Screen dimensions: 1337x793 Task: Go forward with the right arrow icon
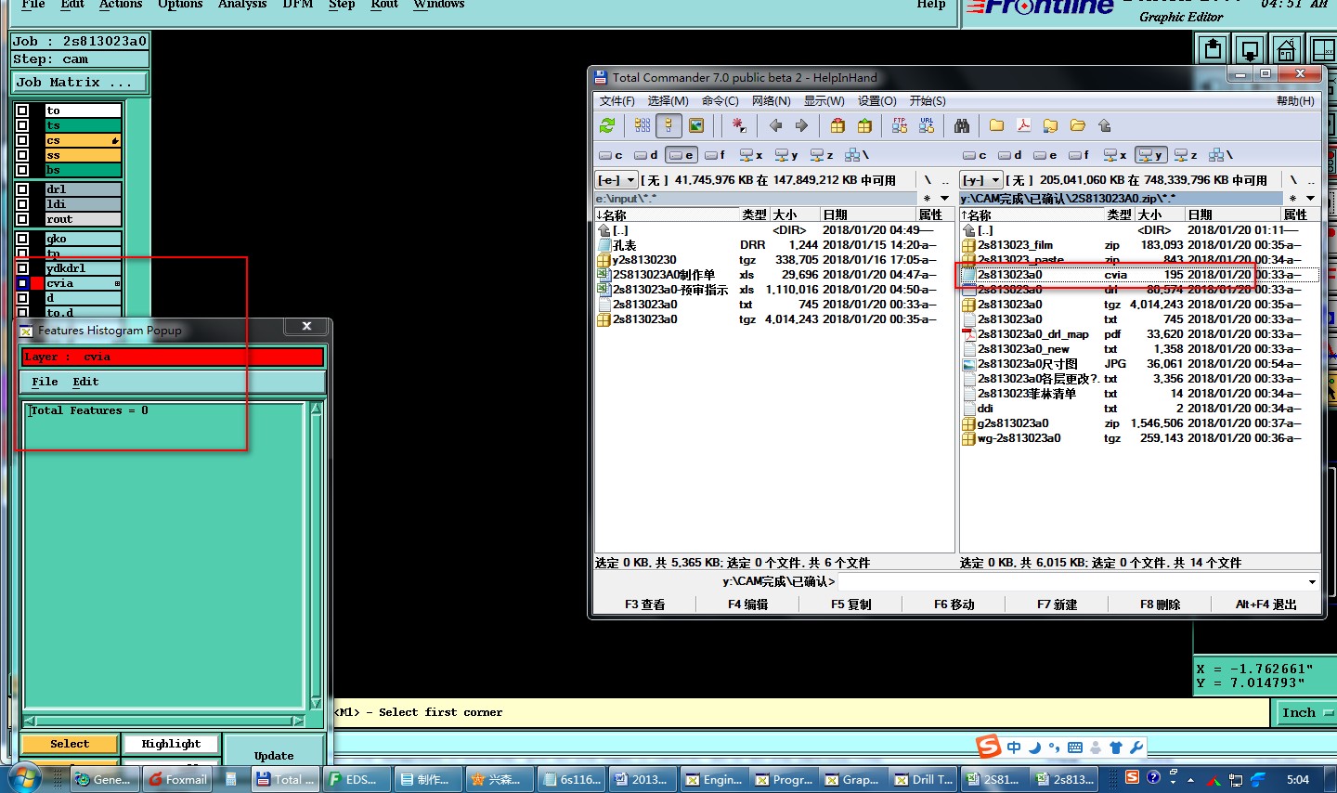pos(801,125)
